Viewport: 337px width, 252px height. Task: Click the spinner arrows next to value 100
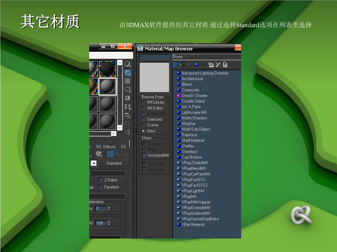coord(109,223)
